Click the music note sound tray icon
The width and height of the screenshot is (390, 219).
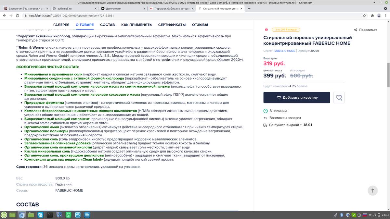tap(375, 215)
